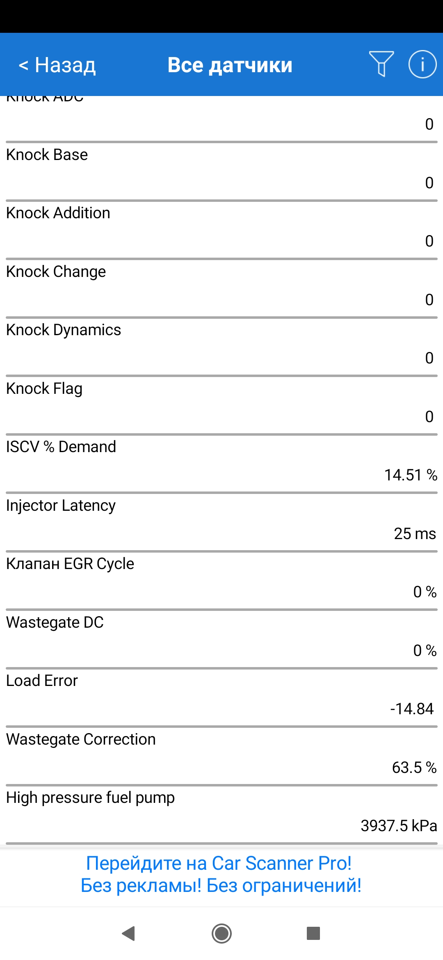The width and height of the screenshot is (443, 960).
Task: Open the Injector Latency sensor
Action: pos(221,522)
